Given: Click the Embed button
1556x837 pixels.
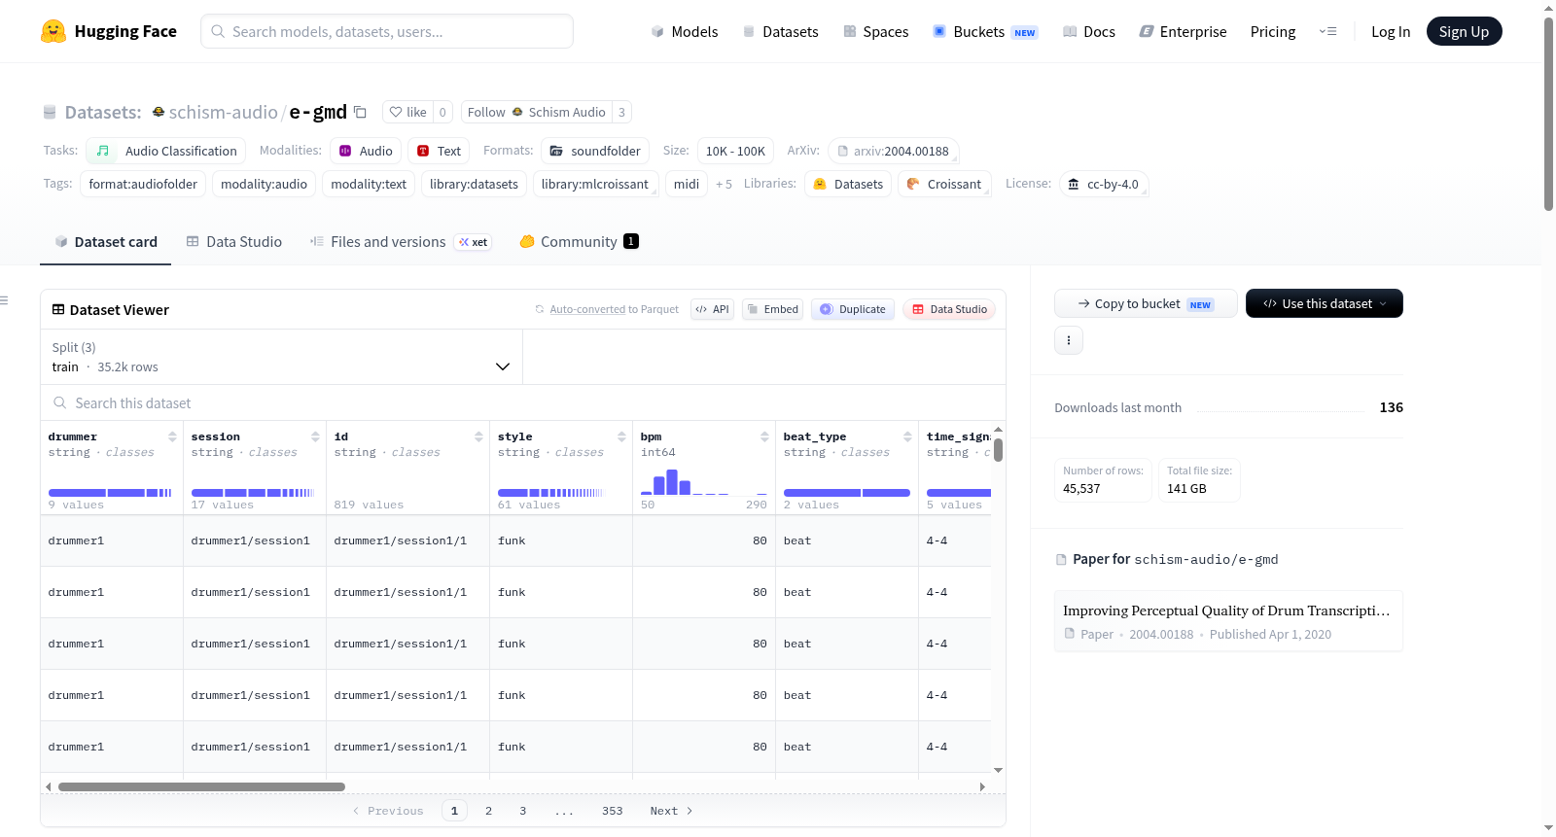Looking at the screenshot, I should tap(772, 309).
